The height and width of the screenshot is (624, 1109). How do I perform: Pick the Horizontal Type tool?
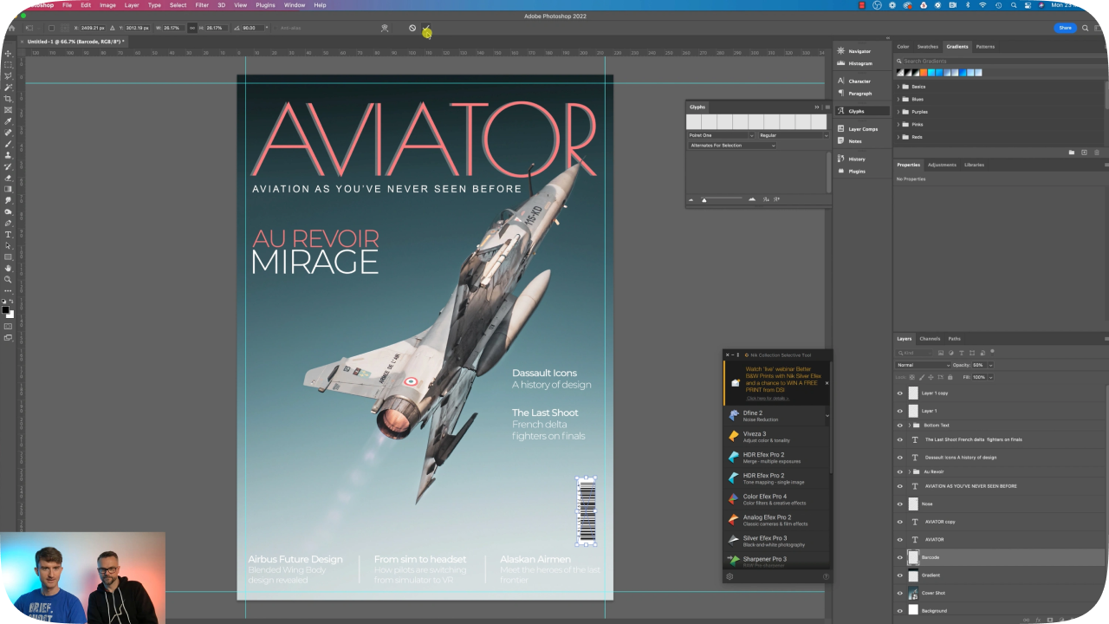tap(9, 235)
